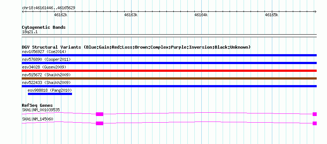Click the 46163k ruler tick label
327x144 pixels.
click(x=131, y=15)
